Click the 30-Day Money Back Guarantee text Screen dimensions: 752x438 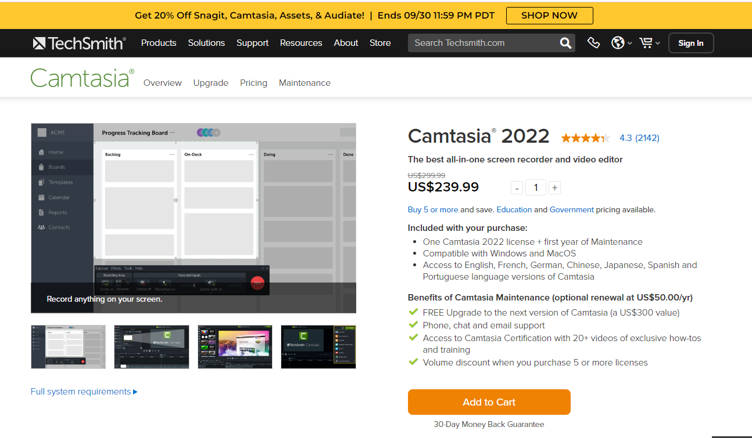click(x=489, y=424)
